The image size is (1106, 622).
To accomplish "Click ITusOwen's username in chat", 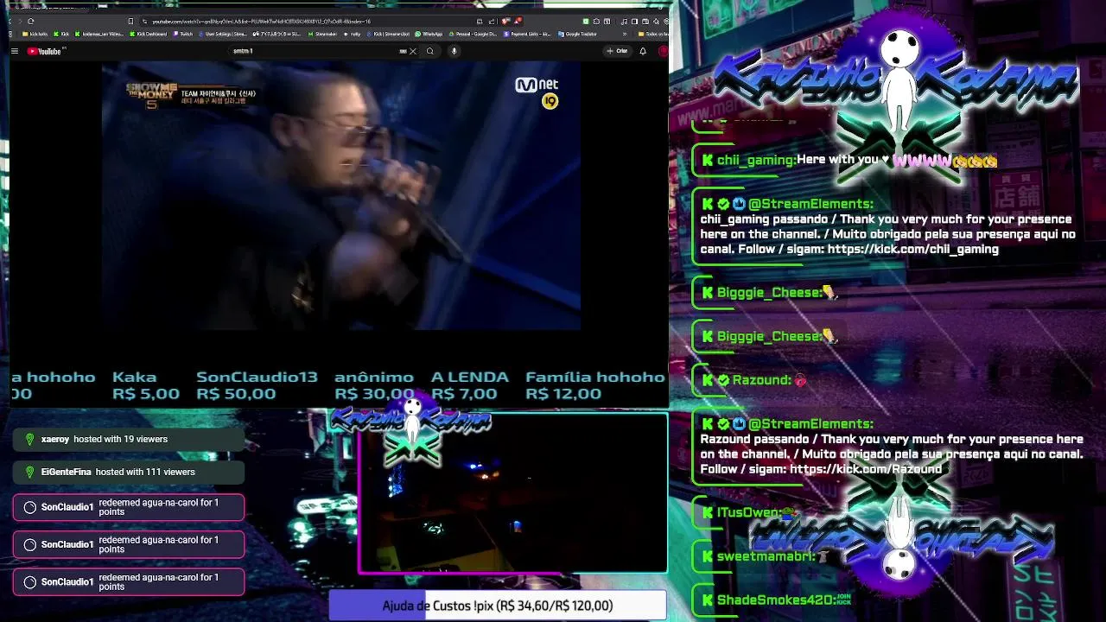I will click(750, 513).
